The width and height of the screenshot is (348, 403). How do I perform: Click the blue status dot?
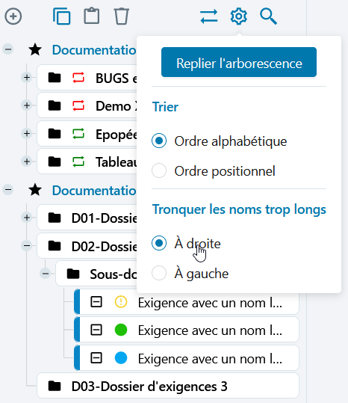click(121, 358)
